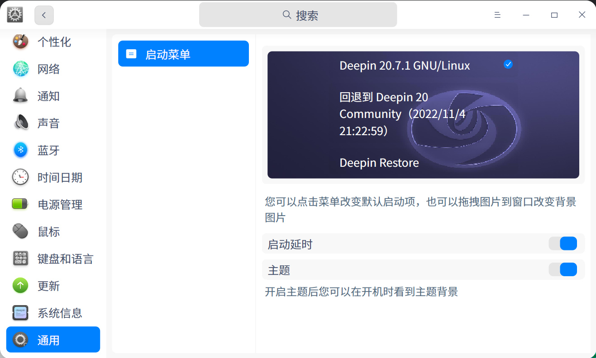
Task: Click the 通知 bell icon
Action: (x=20, y=96)
